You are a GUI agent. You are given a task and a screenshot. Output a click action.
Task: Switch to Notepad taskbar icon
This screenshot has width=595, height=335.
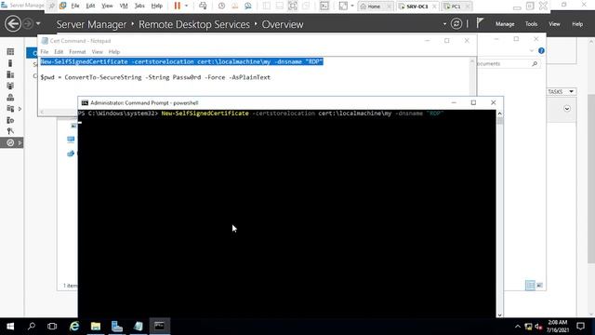[139, 326]
